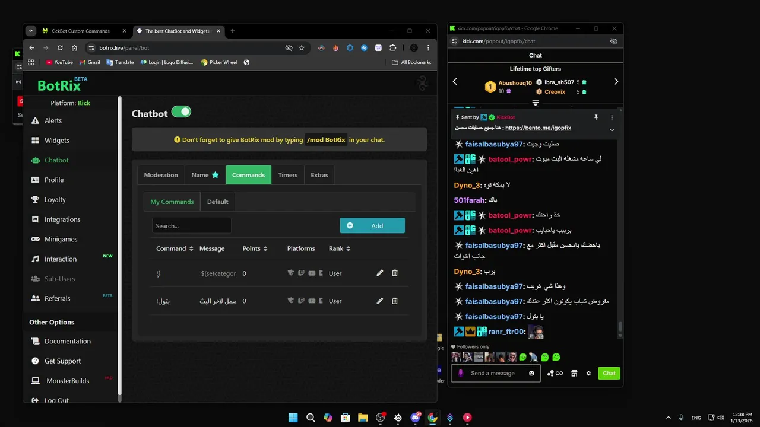Open Kick chat settings gear
The height and width of the screenshot is (427, 760).
[x=588, y=373]
